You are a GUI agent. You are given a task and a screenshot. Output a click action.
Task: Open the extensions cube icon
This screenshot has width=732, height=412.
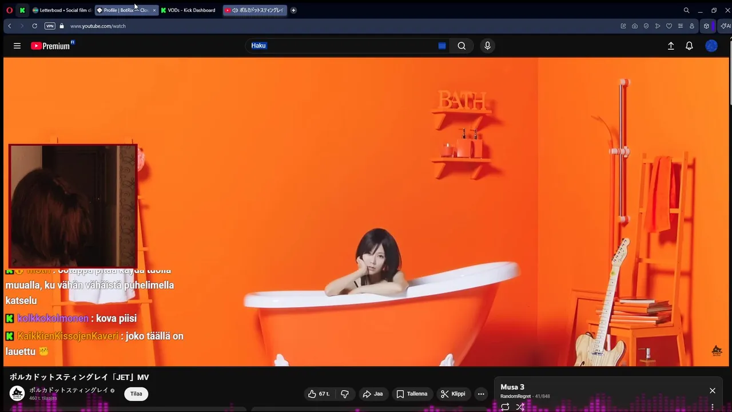(706, 26)
